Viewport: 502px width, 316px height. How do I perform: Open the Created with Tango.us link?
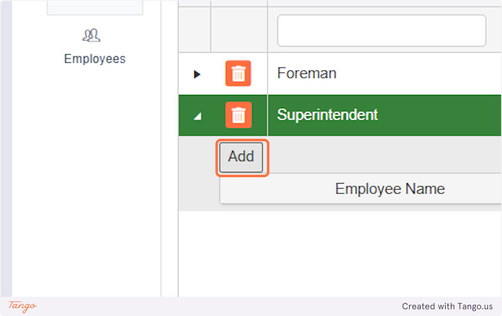447,306
